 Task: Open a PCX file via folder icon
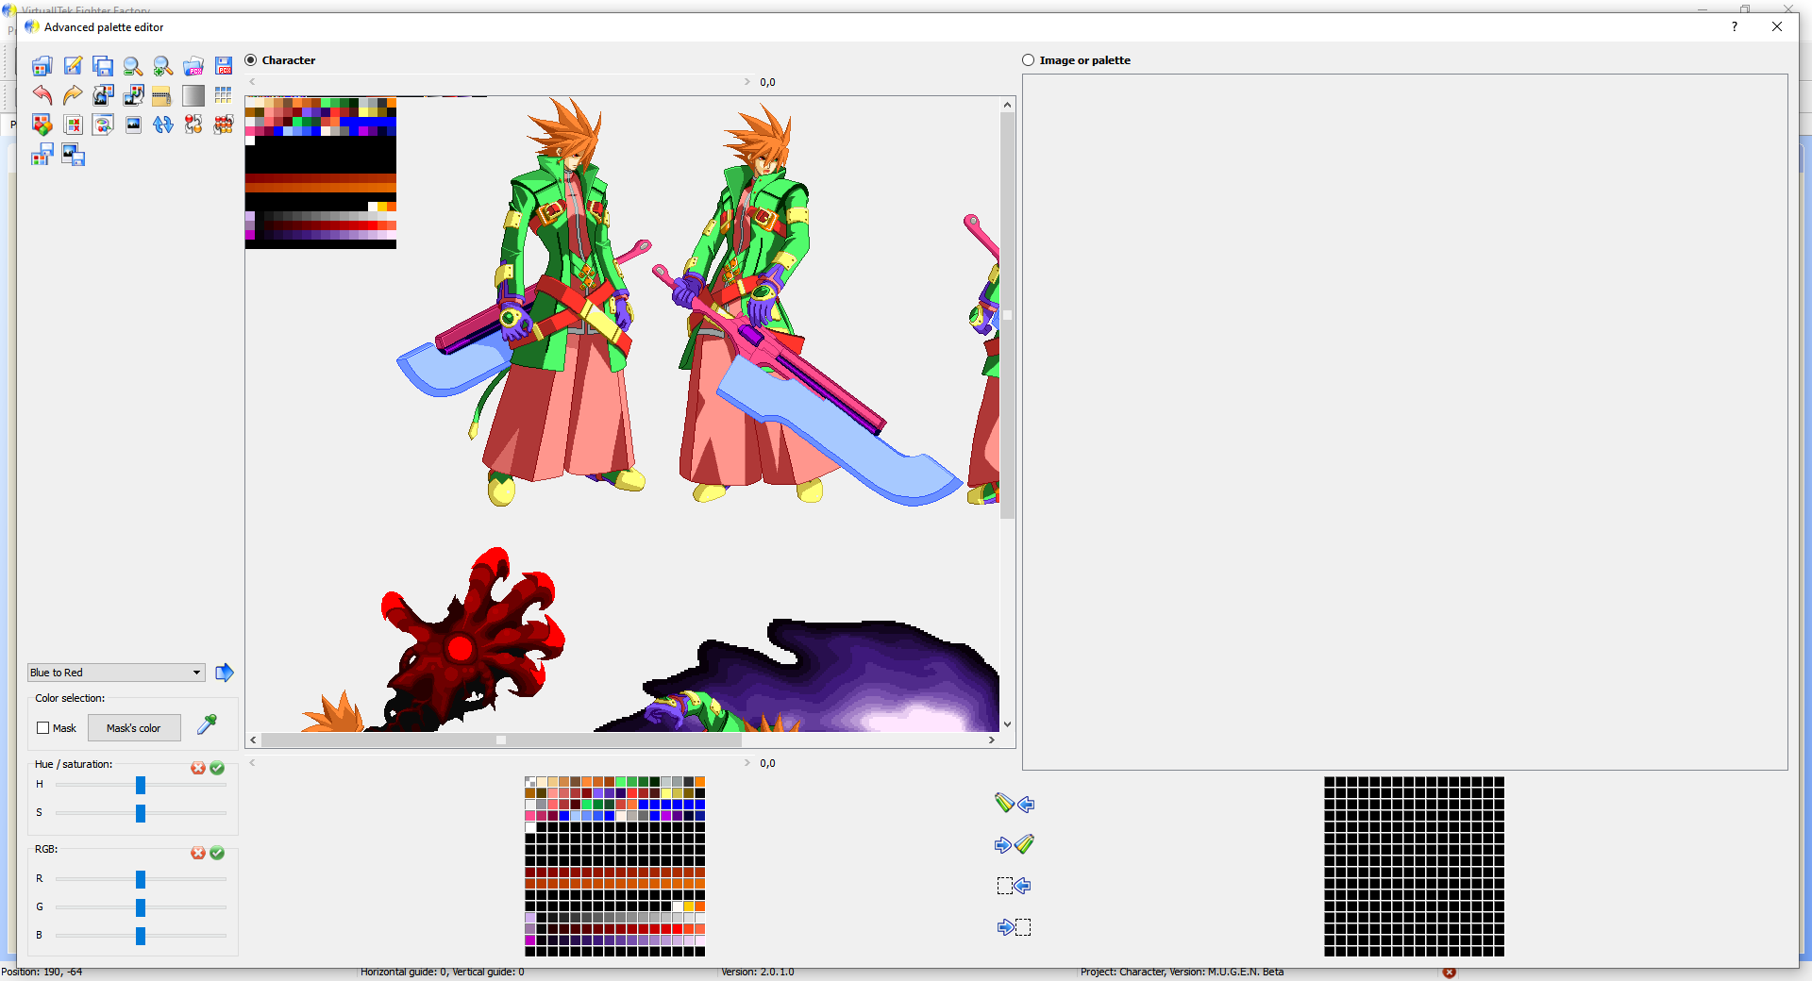(x=193, y=66)
